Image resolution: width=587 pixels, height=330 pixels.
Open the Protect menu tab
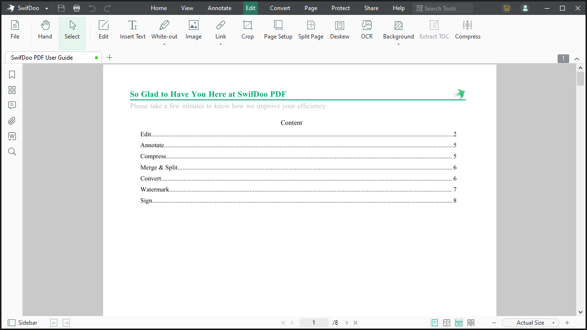click(341, 8)
